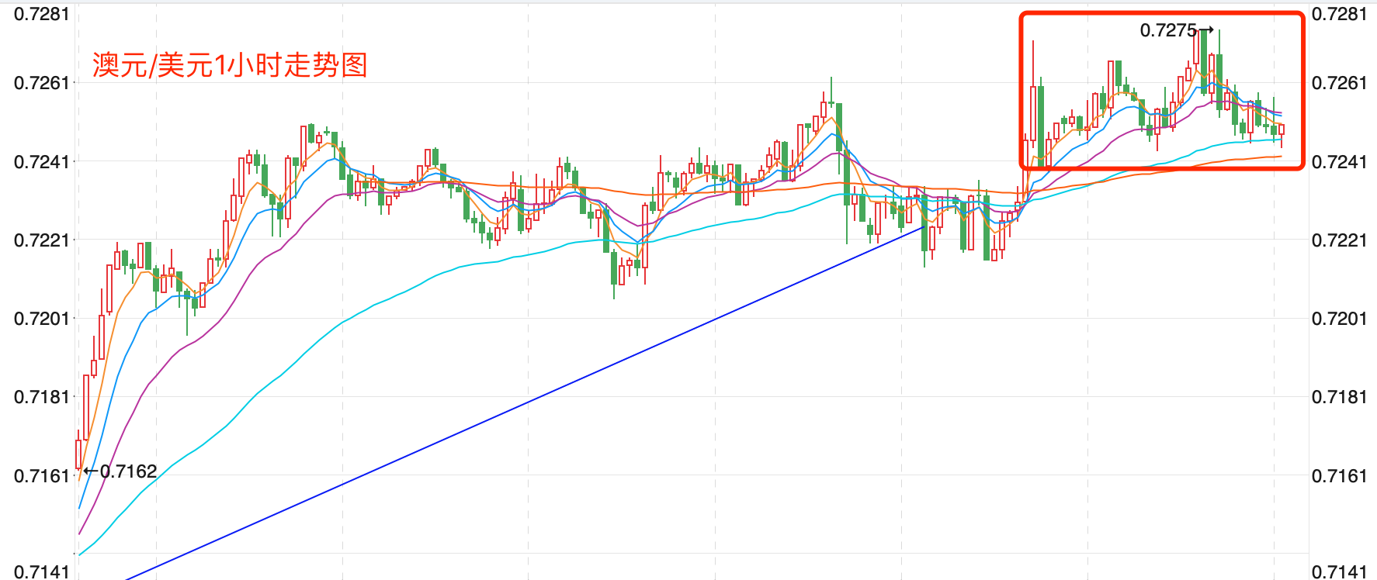Click the 0.7221 label on right axis

click(x=1339, y=240)
